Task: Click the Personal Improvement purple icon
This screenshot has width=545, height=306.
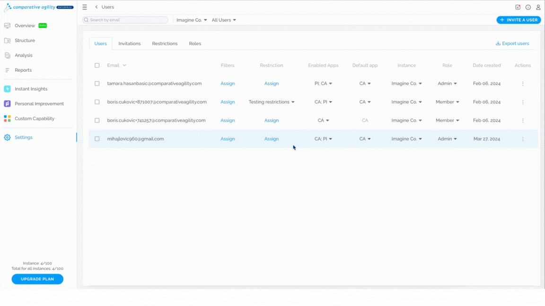Action: (x=7, y=104)
